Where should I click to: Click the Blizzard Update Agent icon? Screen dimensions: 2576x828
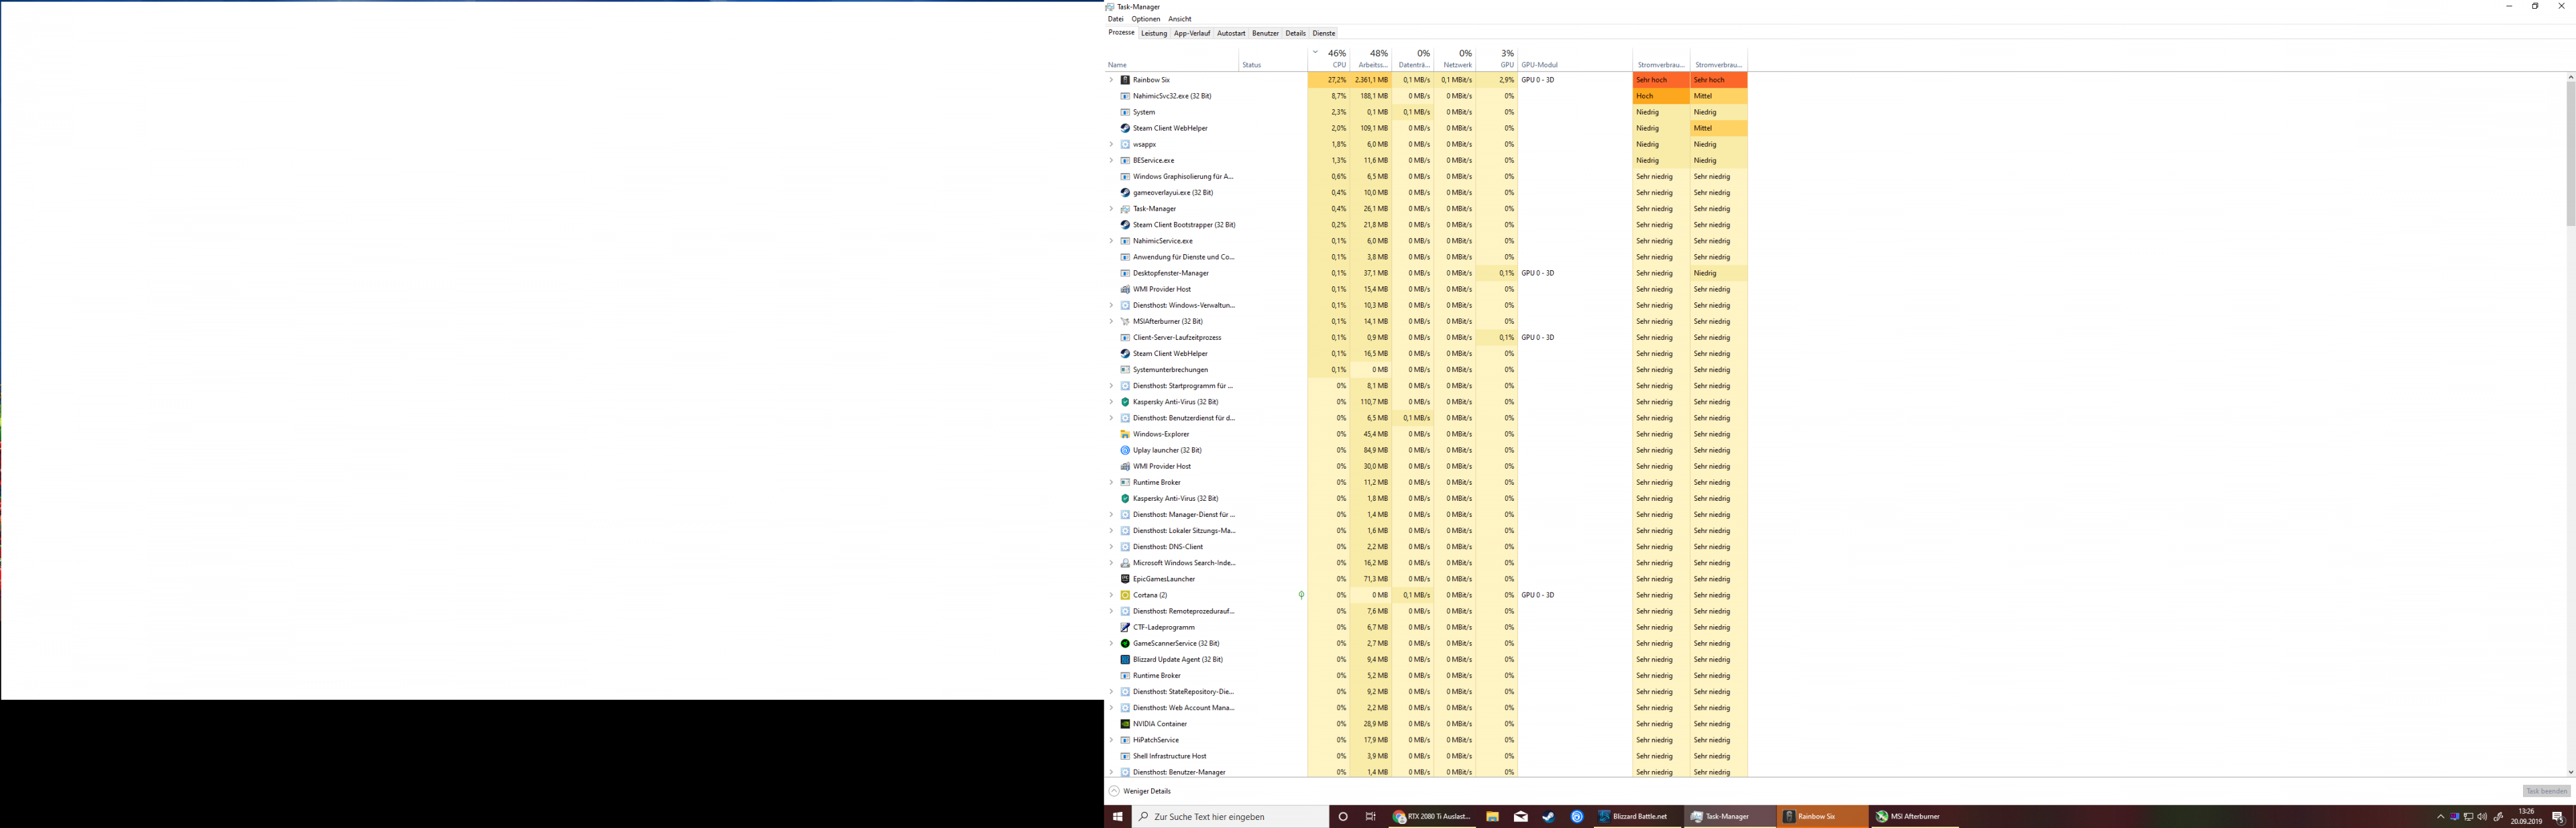tap(1125, 660)
